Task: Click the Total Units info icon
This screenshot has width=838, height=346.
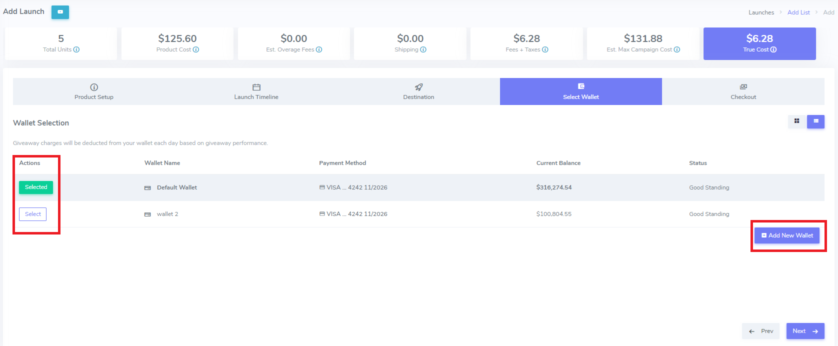Action: tap(76, 49)
